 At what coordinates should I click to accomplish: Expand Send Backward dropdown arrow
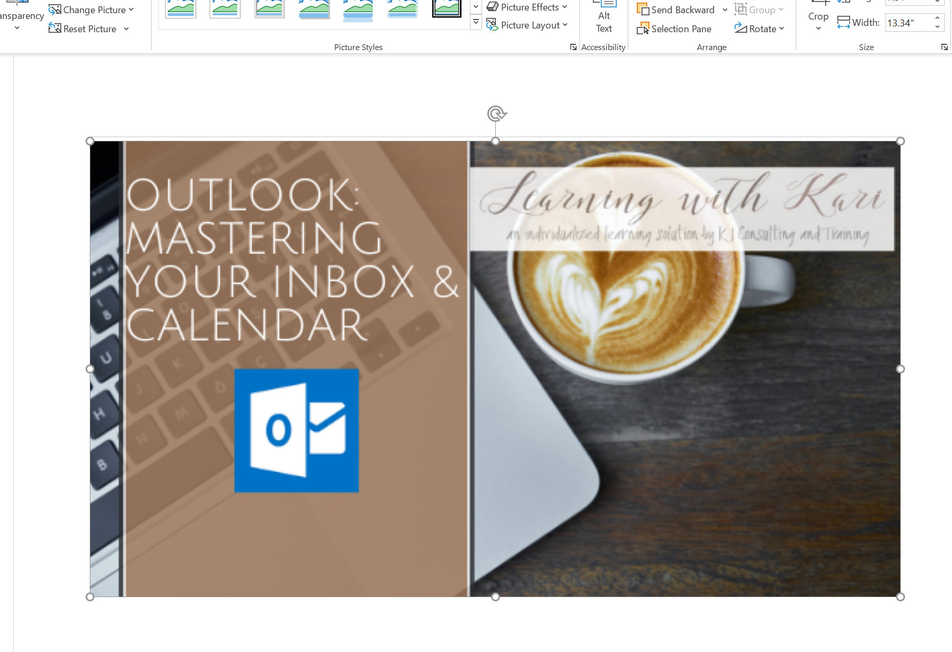click(x=725, y=10)
